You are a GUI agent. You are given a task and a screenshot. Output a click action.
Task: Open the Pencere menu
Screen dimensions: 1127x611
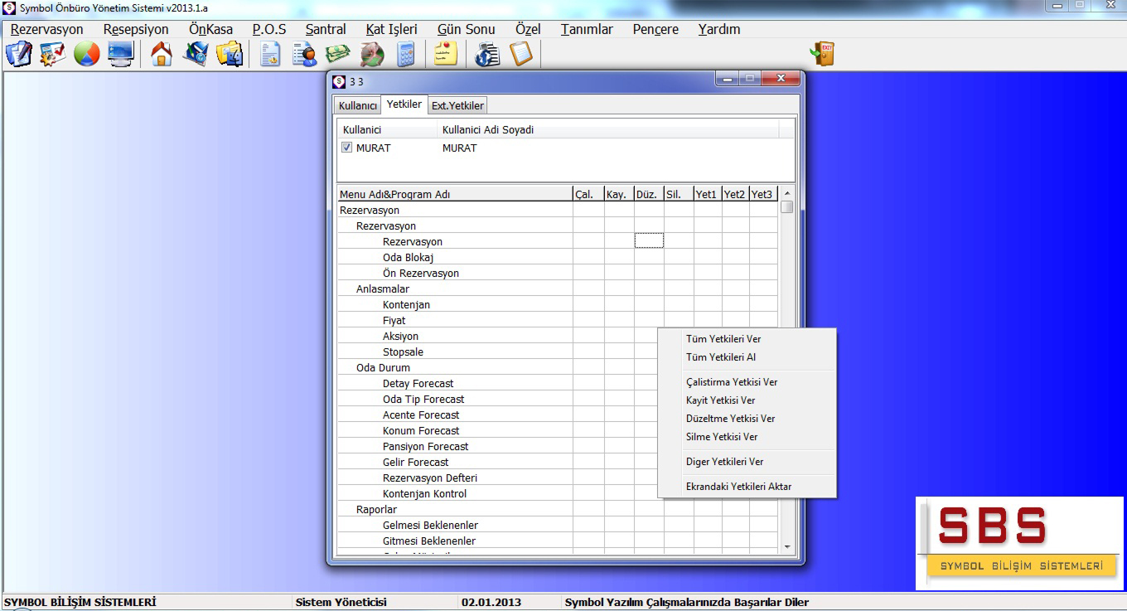[655, 29]
